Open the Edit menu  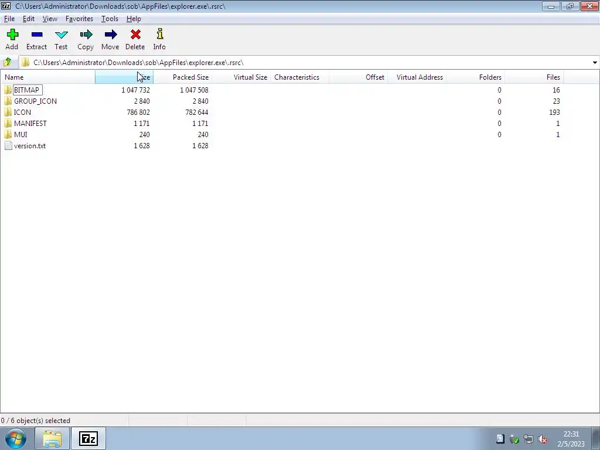pos(28,19)
